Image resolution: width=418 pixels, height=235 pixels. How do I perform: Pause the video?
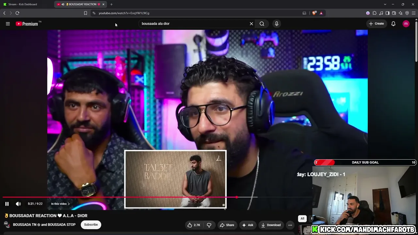tap(7, 204)
